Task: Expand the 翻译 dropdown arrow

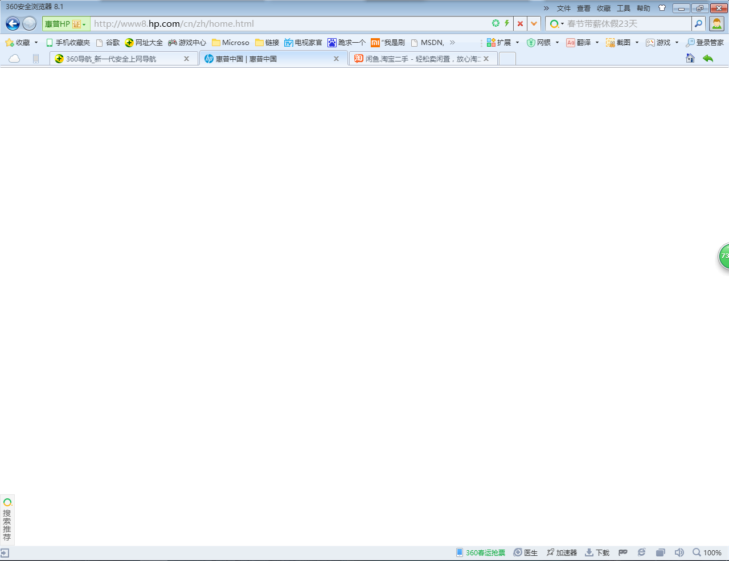Action: [x=597, y=43]
